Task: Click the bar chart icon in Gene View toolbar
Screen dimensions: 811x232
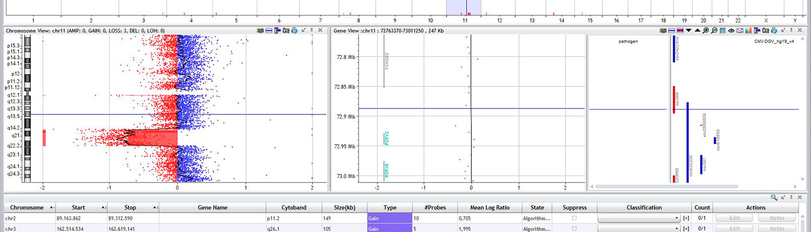Action: coord(748,31)
